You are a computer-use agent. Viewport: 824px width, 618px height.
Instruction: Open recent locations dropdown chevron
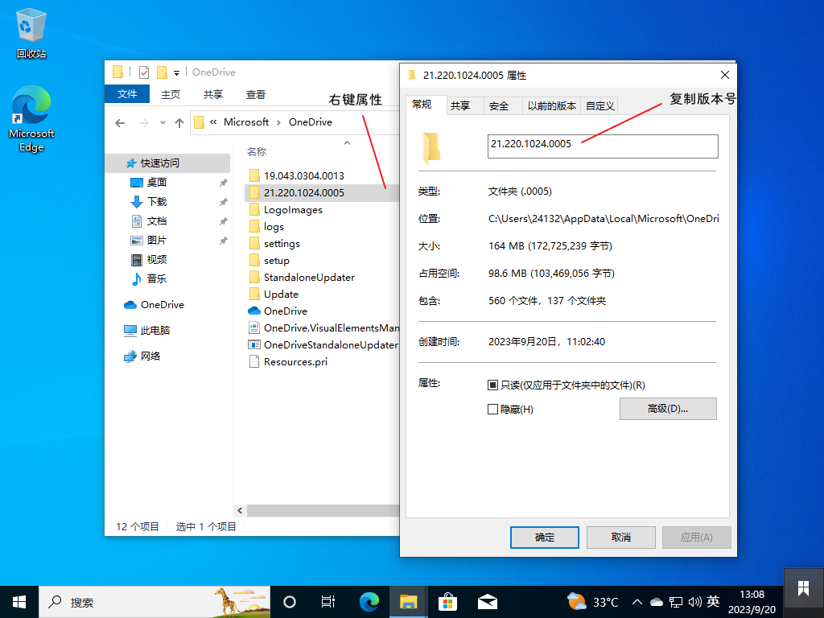point(163,123)
